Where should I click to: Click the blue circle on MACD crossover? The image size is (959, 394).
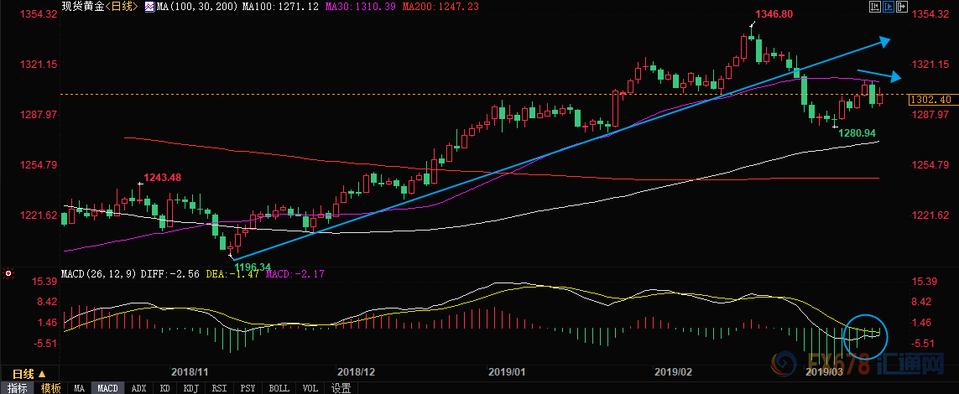tap(864, 333)
